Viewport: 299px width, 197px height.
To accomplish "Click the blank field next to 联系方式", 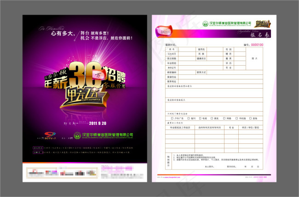I will click(x=235, y=73).
